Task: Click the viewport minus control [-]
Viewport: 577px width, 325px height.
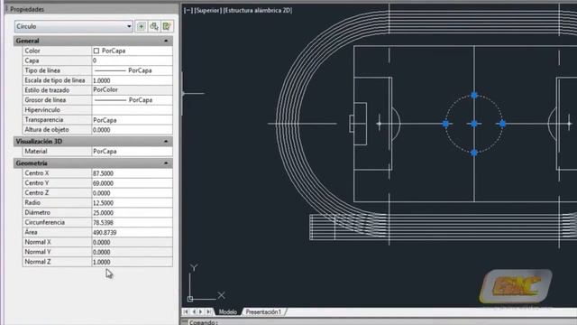Action: [188, 10]
